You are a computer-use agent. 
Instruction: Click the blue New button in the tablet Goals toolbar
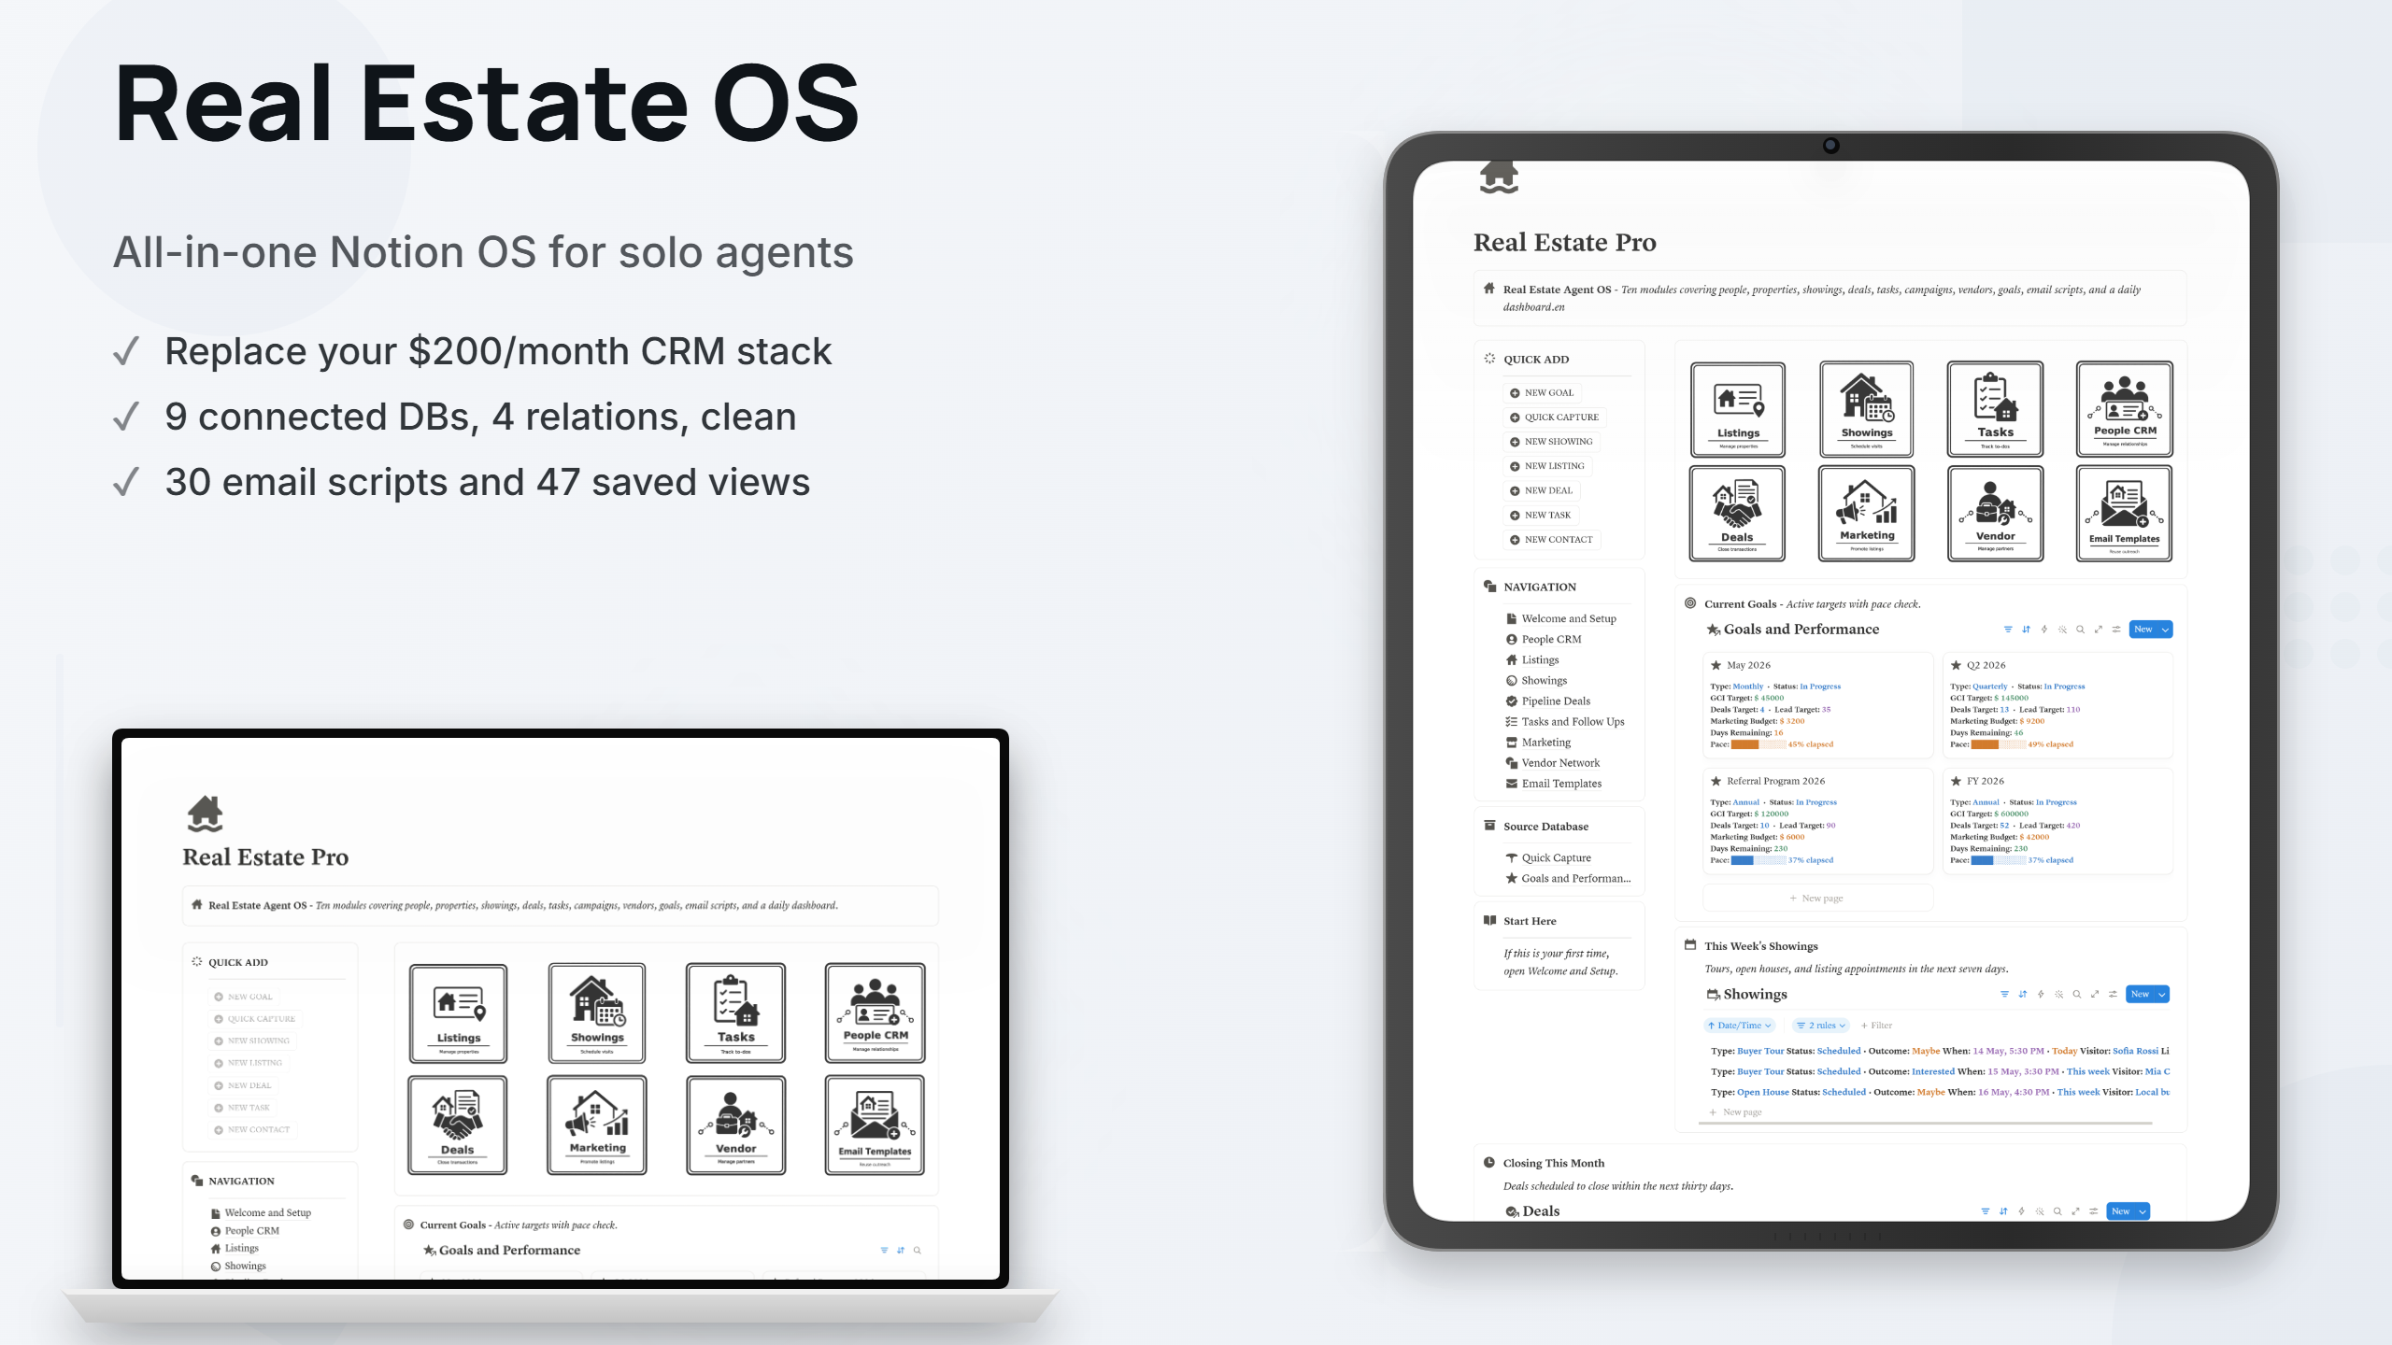pos(2143,630)
